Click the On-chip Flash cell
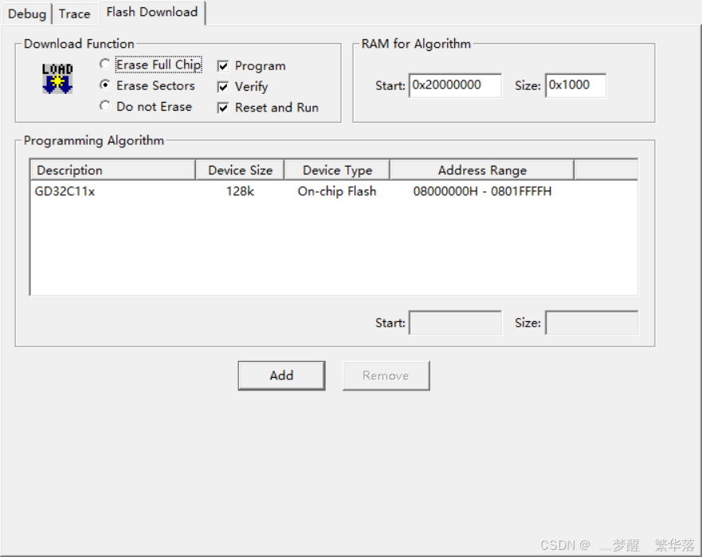The width and height of the screenshot is (702, 557). [337, 191]
